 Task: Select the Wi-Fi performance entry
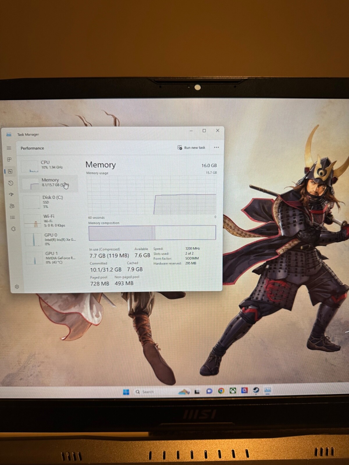(51, 221)
